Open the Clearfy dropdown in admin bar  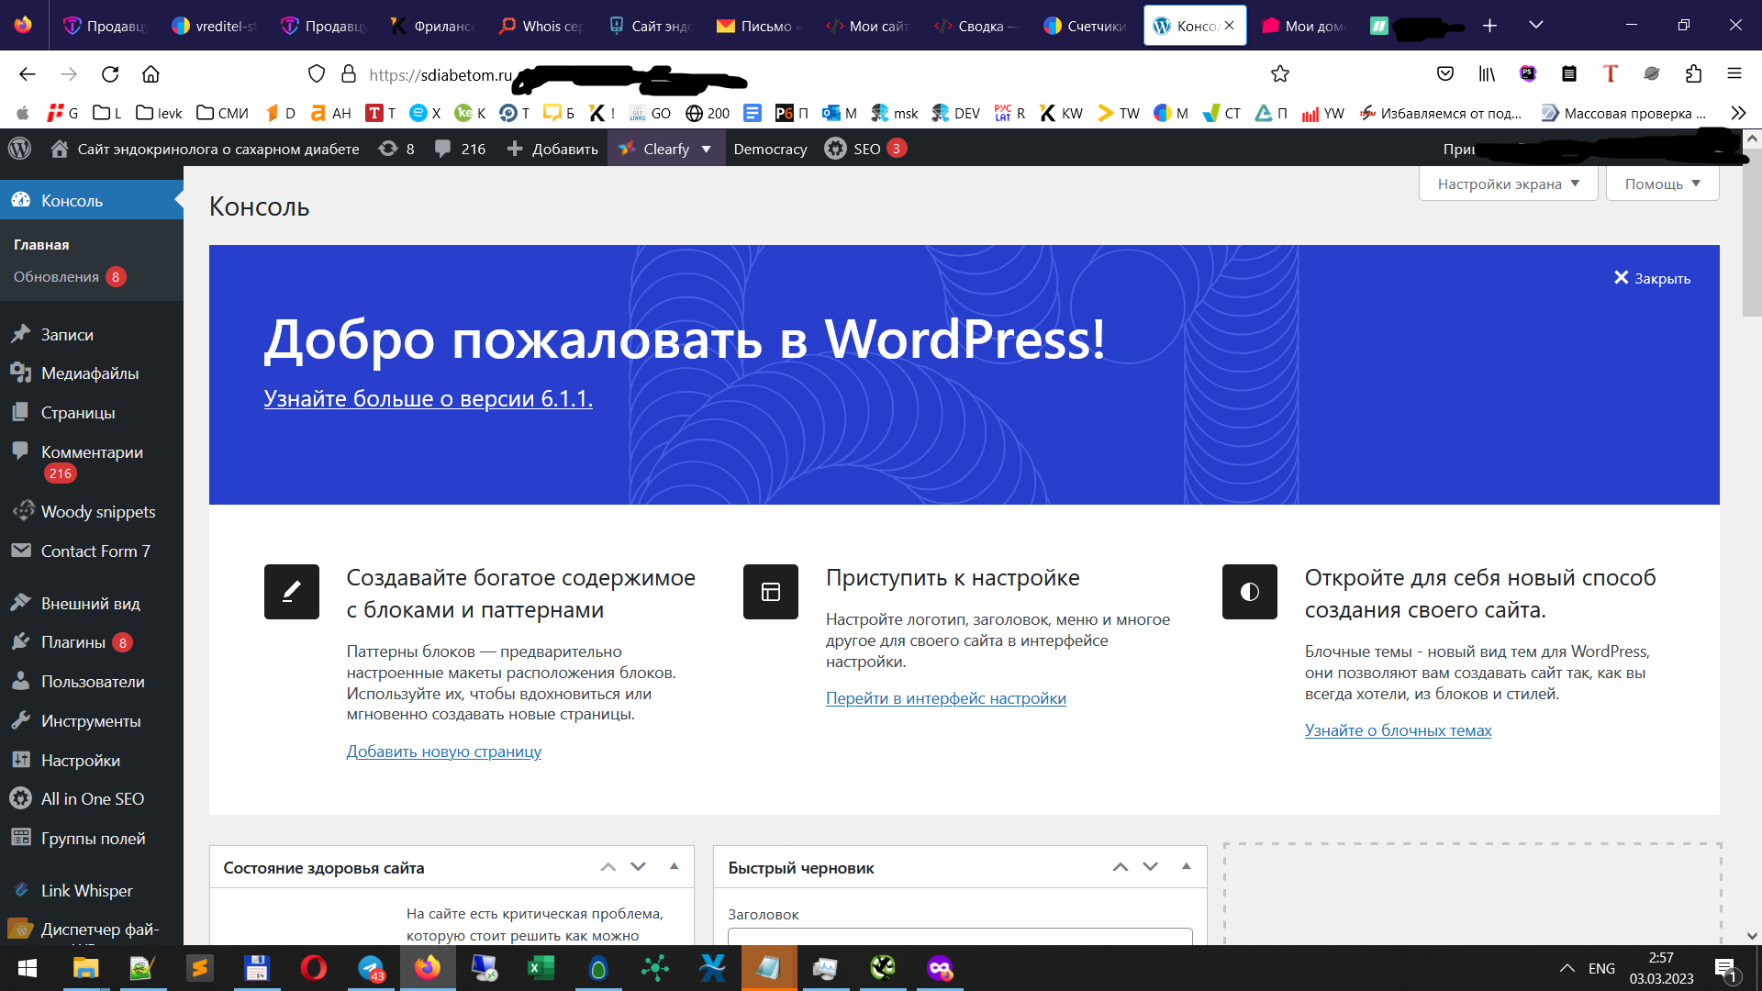[x=665, y=149]
